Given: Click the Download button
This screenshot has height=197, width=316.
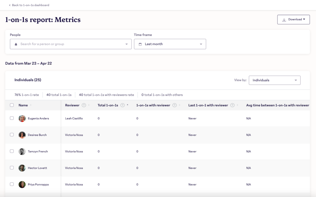Looking at the screenshot, I should pos(293,19).
